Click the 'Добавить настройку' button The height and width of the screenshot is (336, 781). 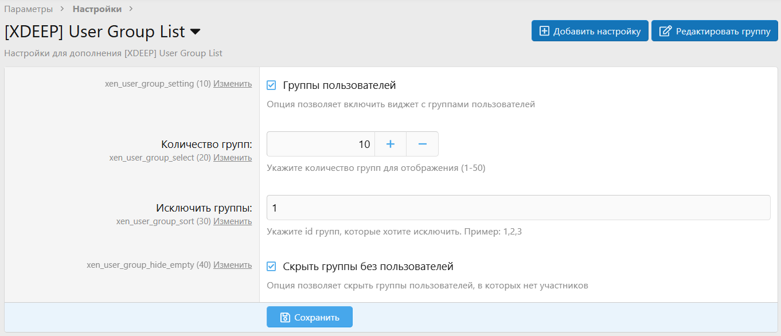coord(589,31)
